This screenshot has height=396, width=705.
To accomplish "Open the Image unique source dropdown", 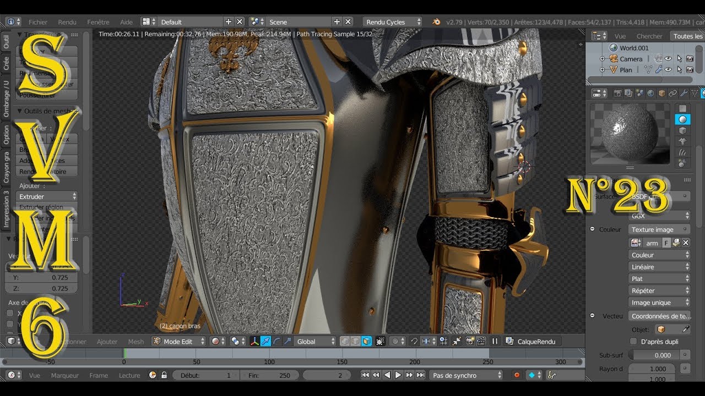I will [x=659, y=302].
